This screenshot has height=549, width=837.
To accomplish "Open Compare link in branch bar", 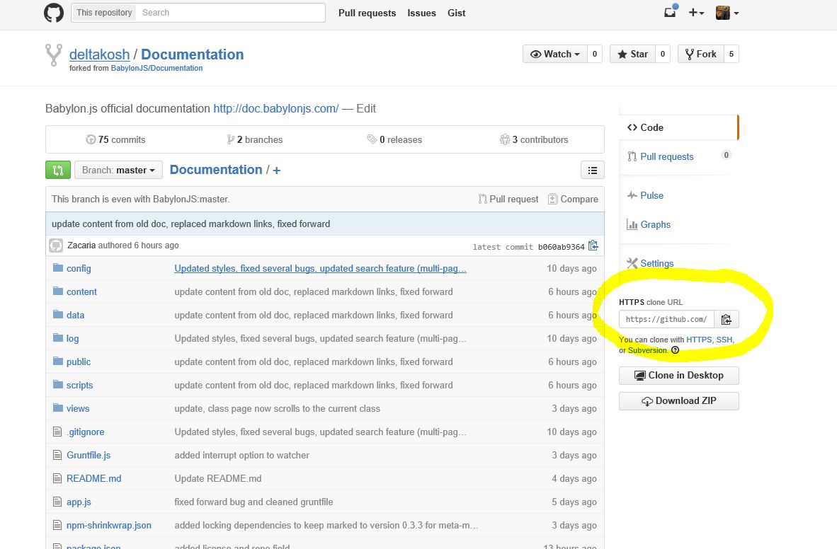I will pos(574,199).
